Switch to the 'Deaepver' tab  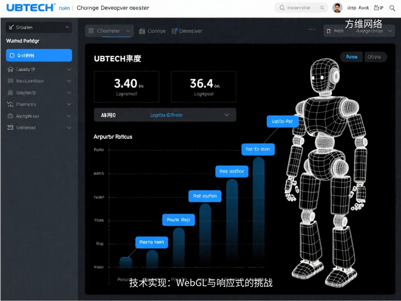[x=187, y=31]
